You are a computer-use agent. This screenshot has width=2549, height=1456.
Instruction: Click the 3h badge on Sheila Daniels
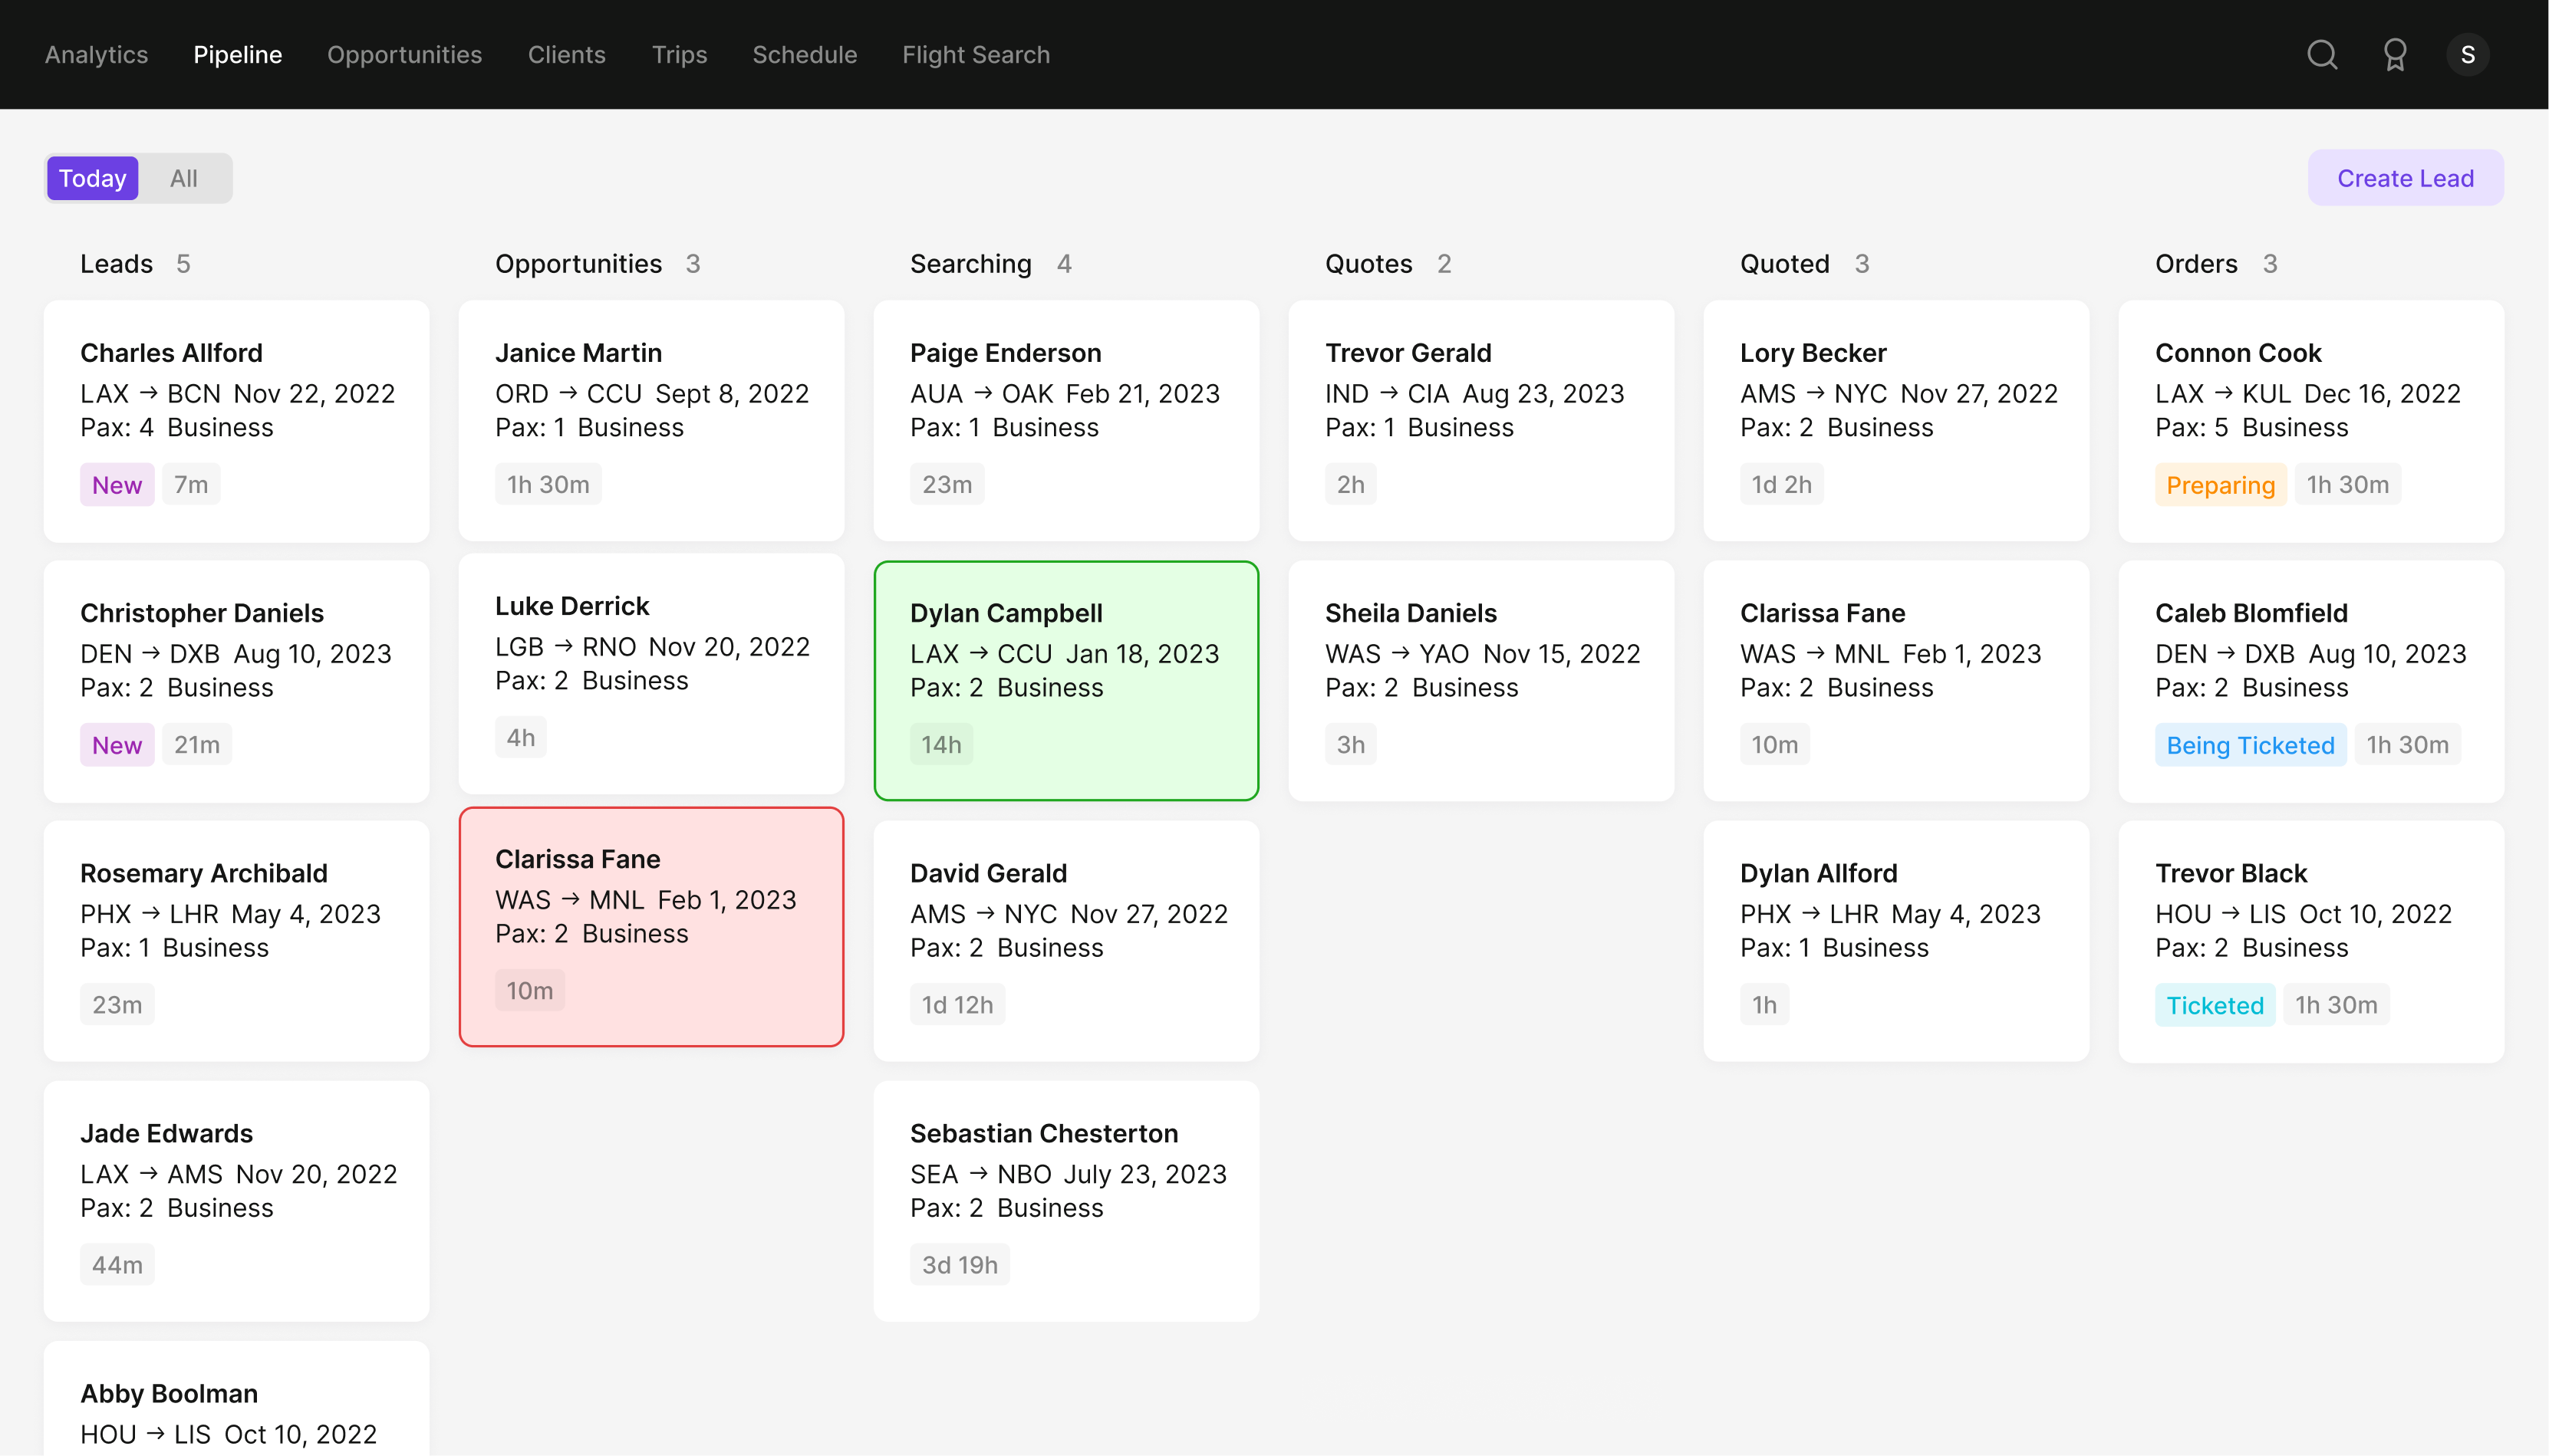1351,745
